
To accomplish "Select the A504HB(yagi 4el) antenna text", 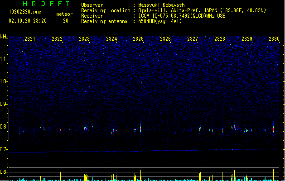I will [160, 21].
